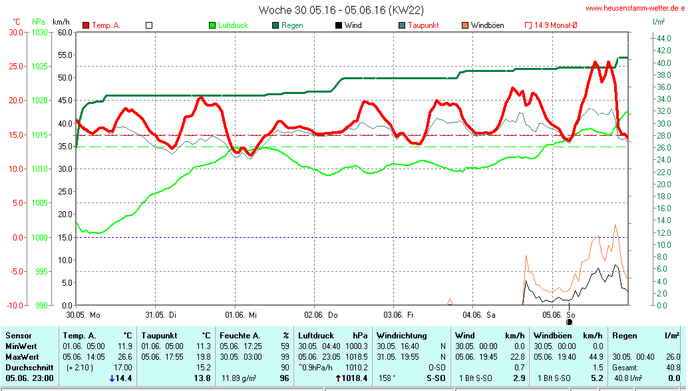This screenshot has width=688, height=391.
Task: Click the MaxWert row label
Action: pos(23,356)
